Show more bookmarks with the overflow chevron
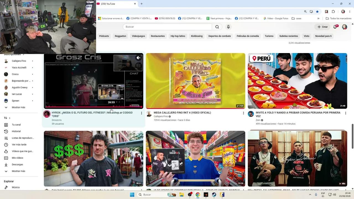The height and width of the screenshot is (199, 354). 318,19
